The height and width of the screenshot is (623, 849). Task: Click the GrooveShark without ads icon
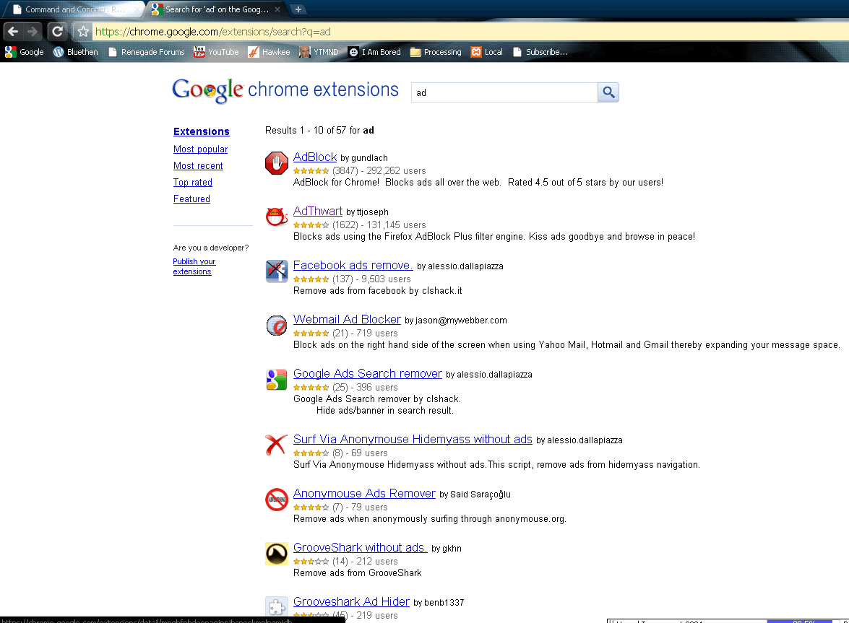tap(277, 554)
